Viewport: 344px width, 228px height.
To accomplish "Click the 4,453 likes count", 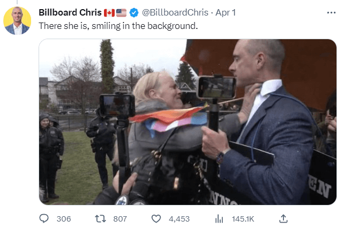I will pos(179,219).
